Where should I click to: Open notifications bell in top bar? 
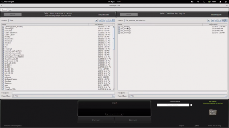point(220,2)
